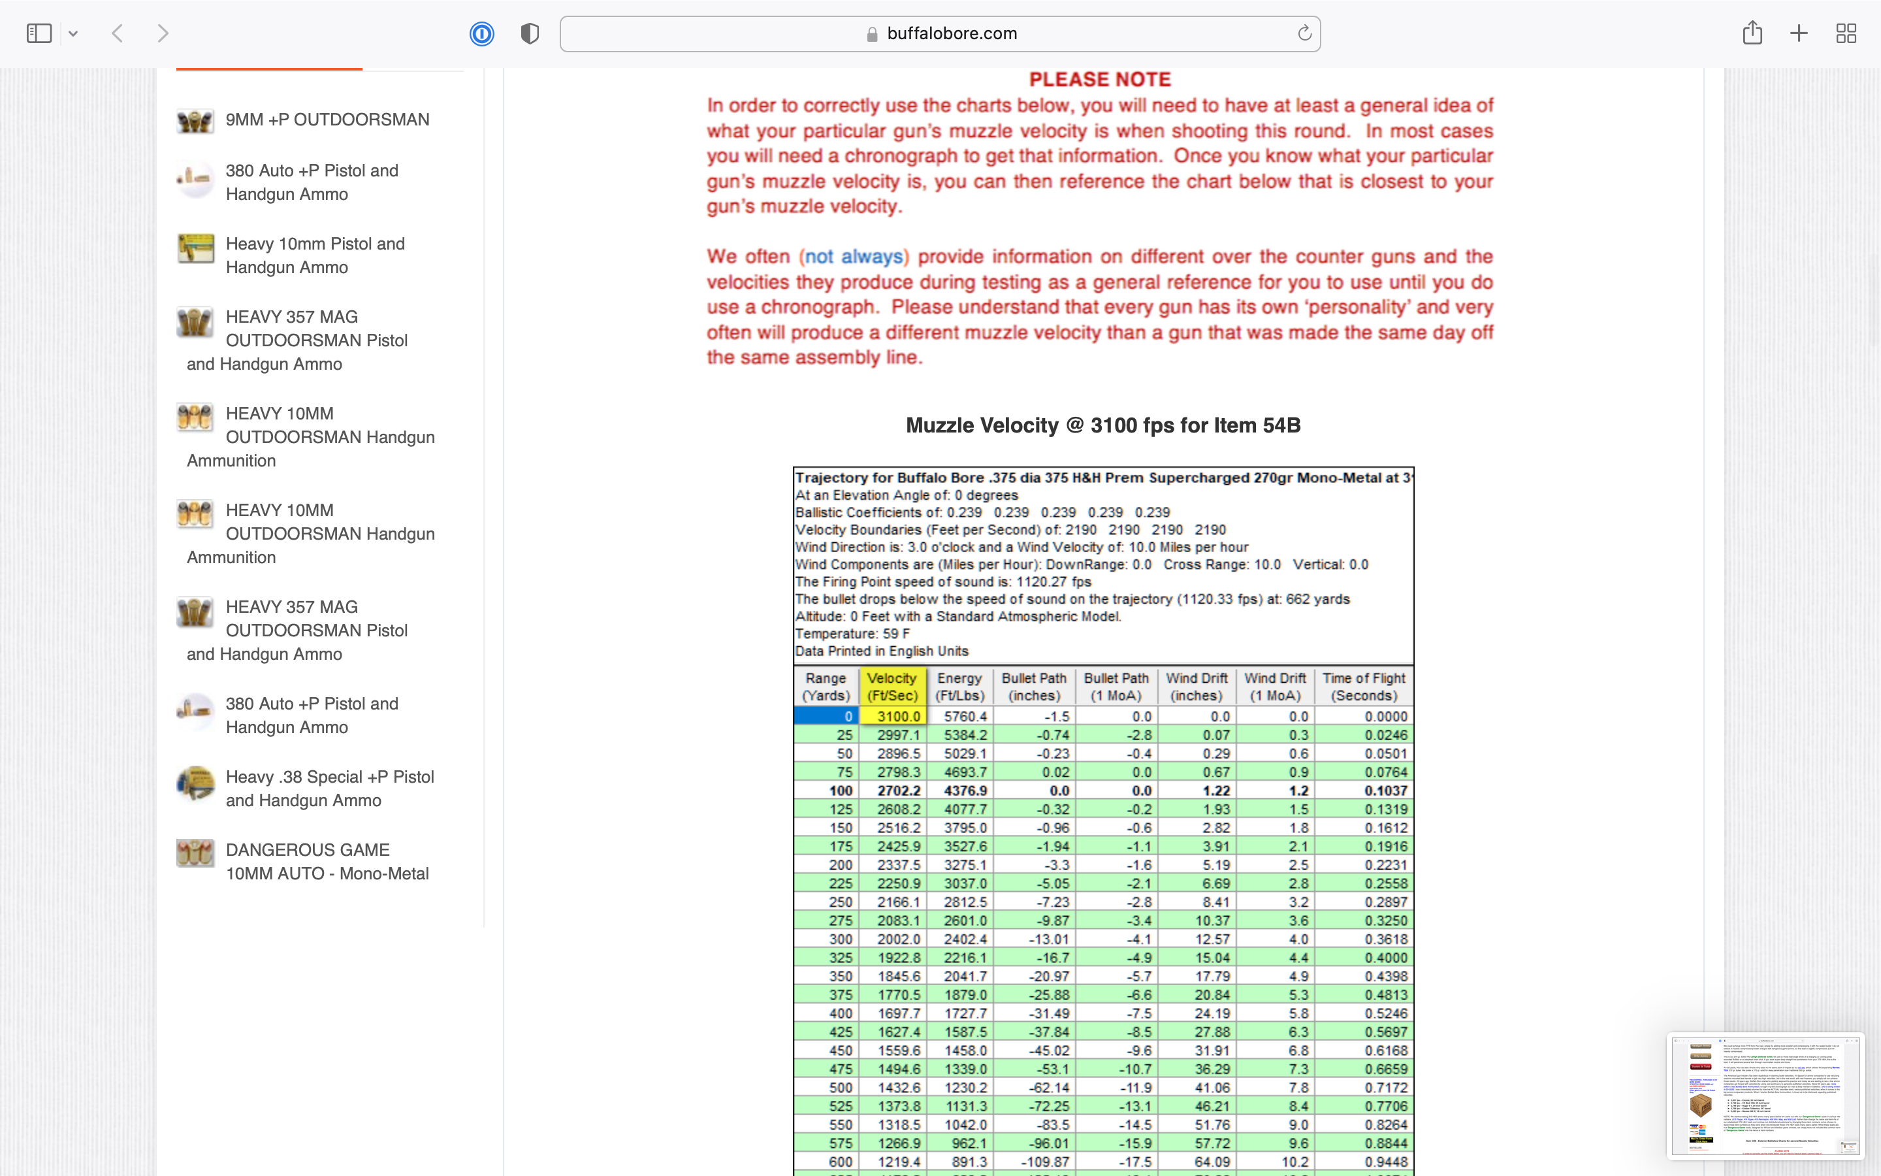Click the Bullet Path (inches) column header
Screen dimensions: 1881x1176
(x=1034, y=687)
